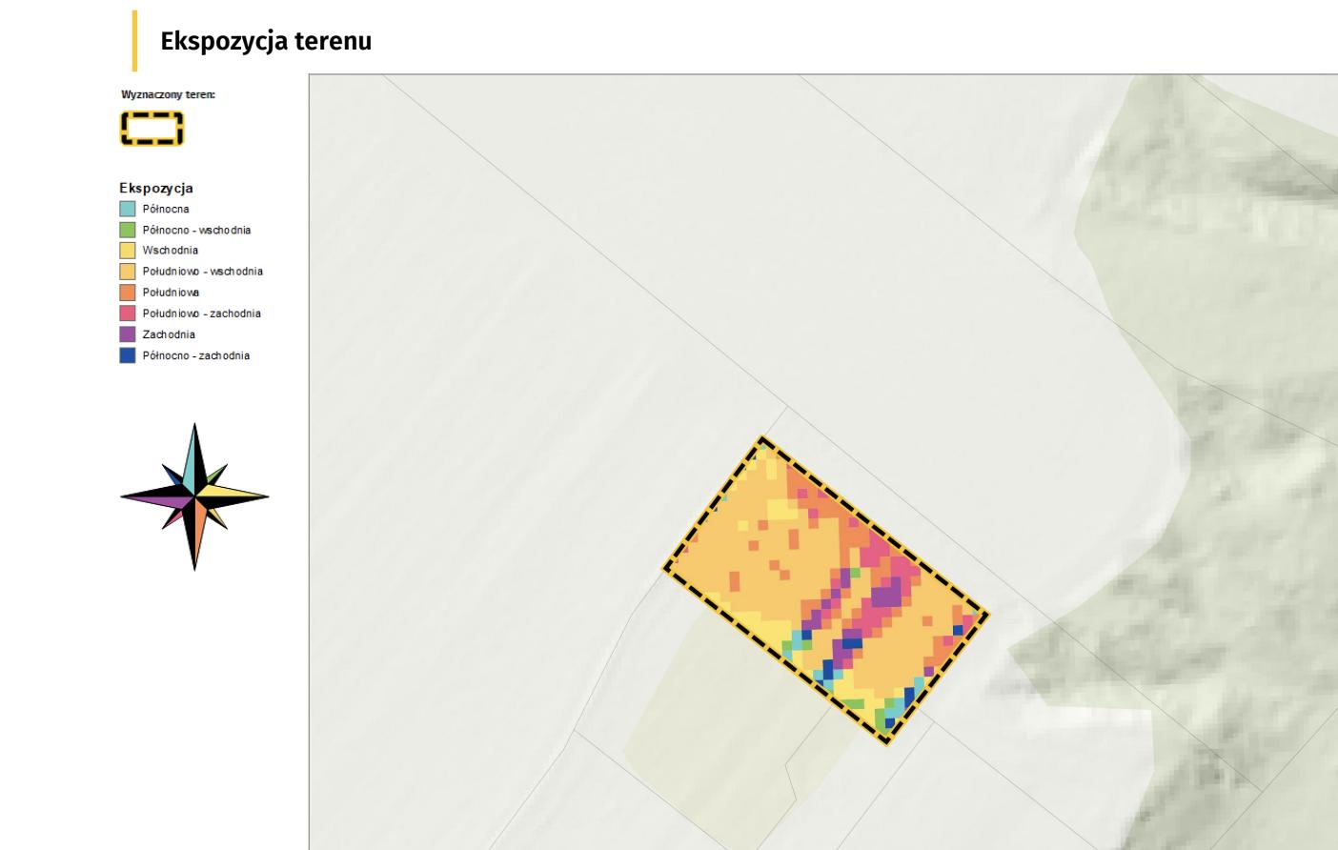Viewport: 1338px width, 850px height.
Task: Select the Północno - zachodnia blue swatch
Action: pyautogui.click(x=128, y=355)
